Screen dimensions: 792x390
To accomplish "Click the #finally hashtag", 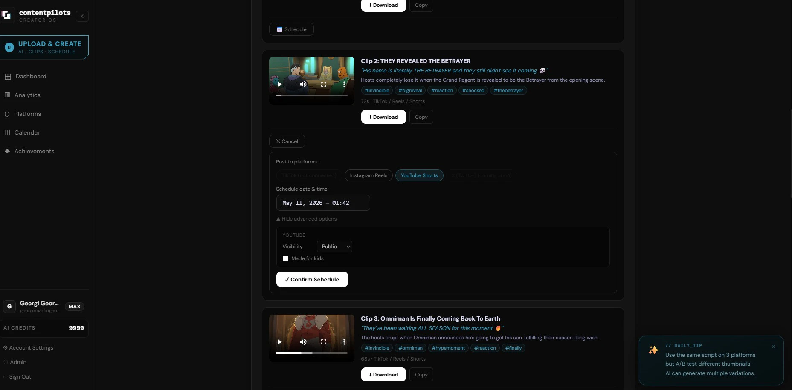I will pyautogui.click(x=513, y=348).
